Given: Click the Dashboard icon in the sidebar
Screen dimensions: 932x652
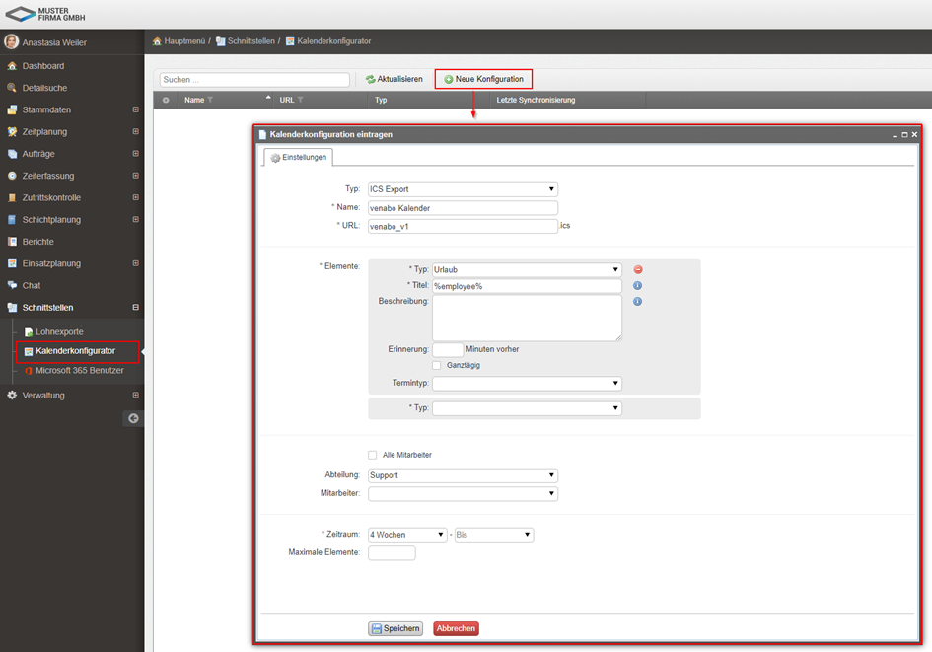Looking at the screenshot, I should pos(12,66).
